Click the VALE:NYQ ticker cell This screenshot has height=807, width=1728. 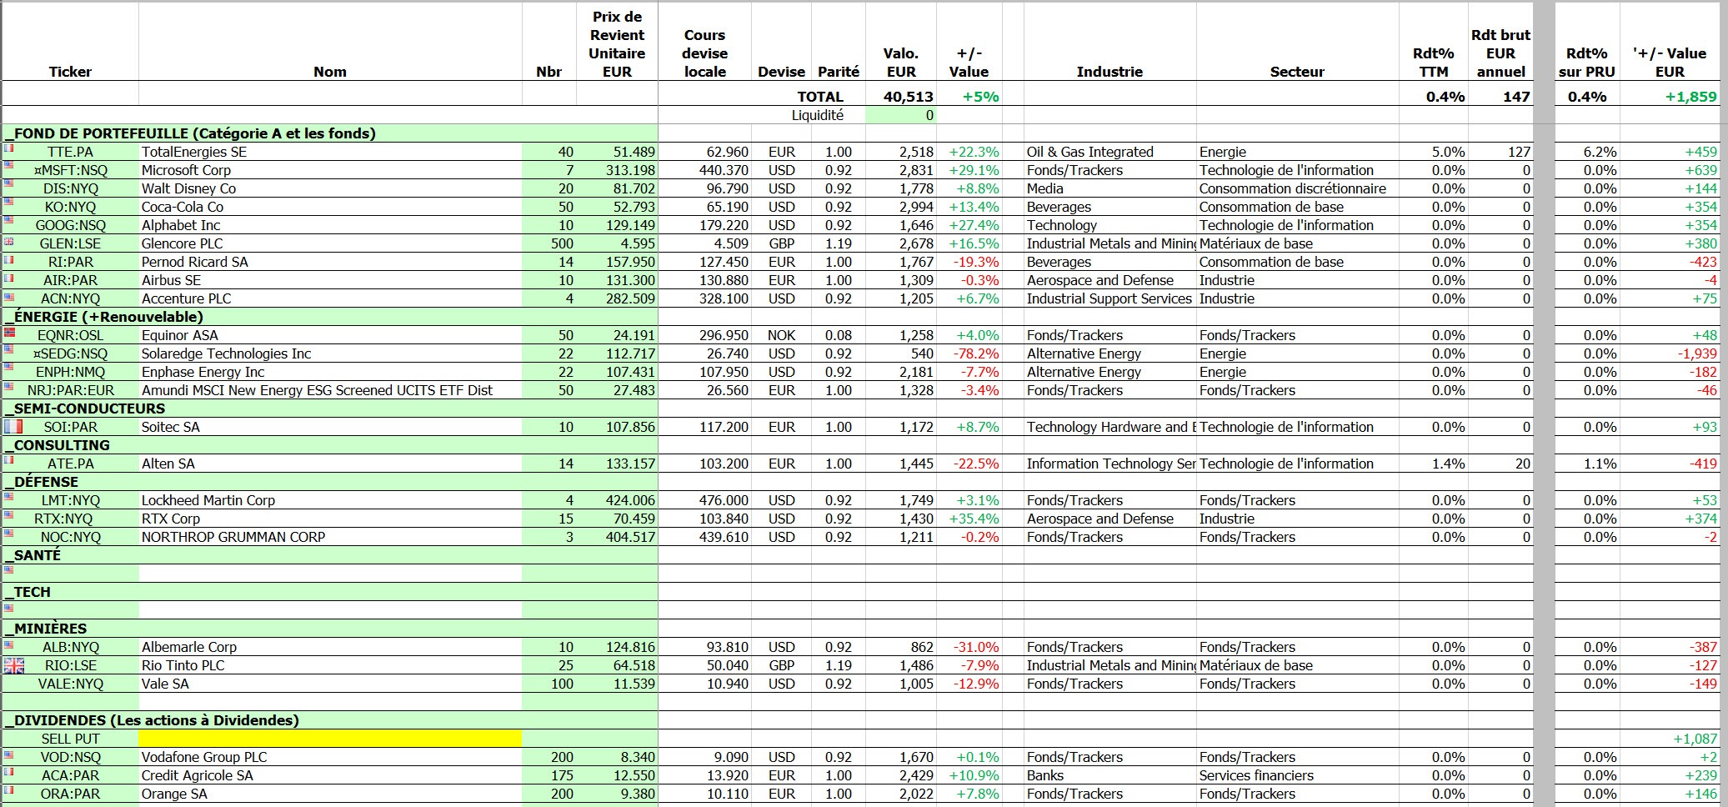point(70,684)
